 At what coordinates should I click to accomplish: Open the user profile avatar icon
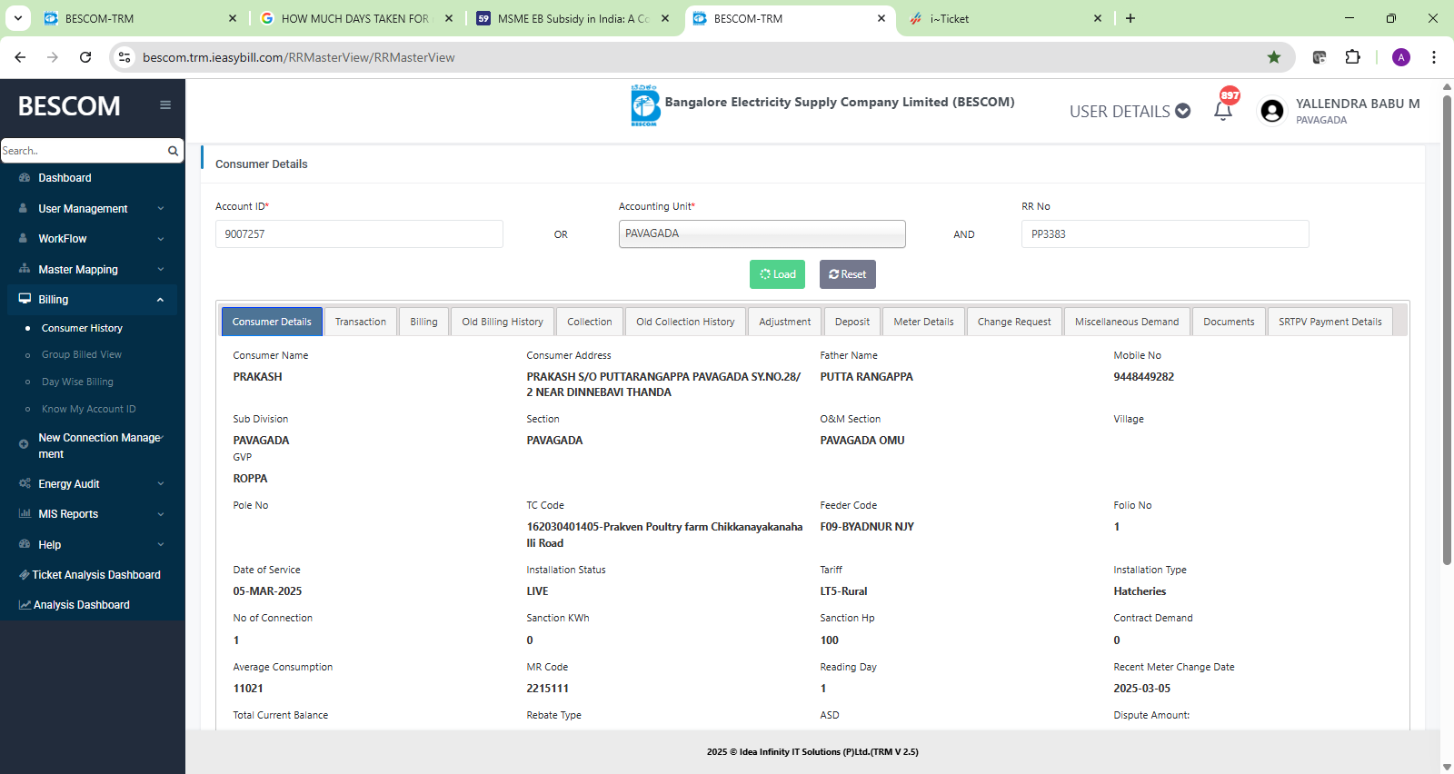tap(1272, 111)
